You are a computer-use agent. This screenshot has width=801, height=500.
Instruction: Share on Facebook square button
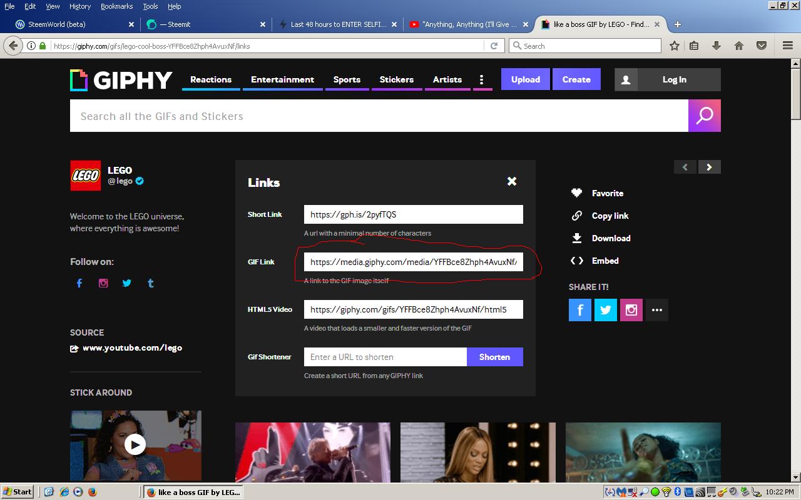tap(580, 310)
